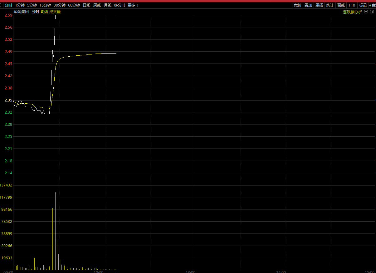
Task: Activate the 画线 drawing tool
Action: click(341, 5)
